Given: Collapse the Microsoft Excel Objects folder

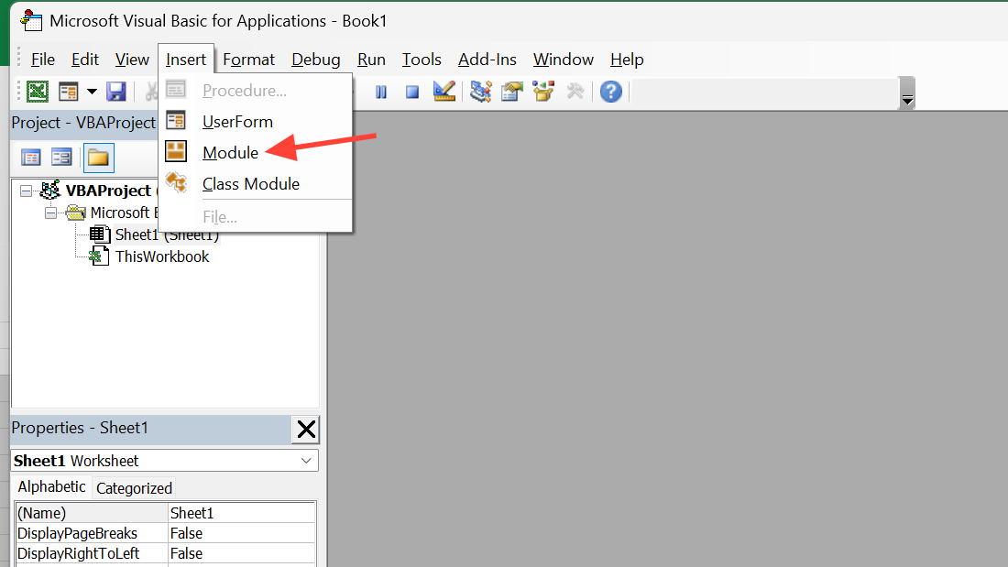Looking at the screenshot, I should (50, 213).
